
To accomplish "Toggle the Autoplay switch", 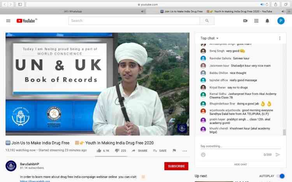I will [x=281, y=176].
